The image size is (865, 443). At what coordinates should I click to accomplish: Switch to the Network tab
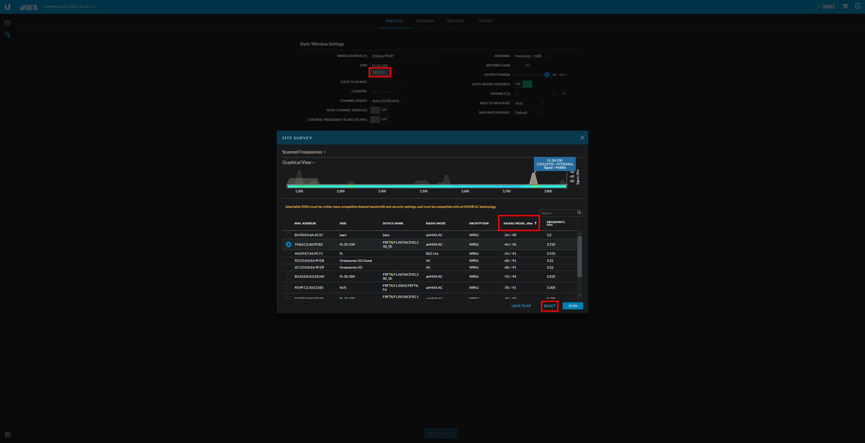425,21
